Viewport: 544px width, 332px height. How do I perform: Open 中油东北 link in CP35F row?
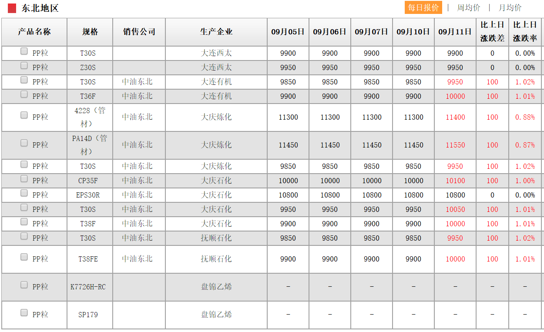(137, 181)
